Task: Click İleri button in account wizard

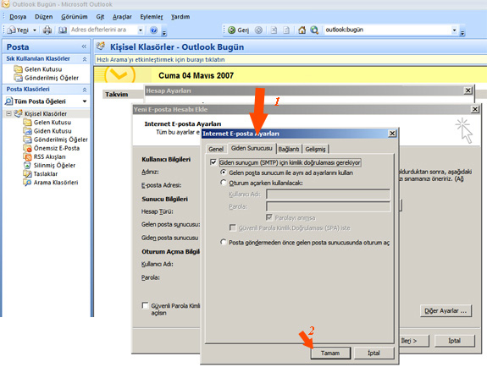Action: pyautogui.click(x=413, y=341)
